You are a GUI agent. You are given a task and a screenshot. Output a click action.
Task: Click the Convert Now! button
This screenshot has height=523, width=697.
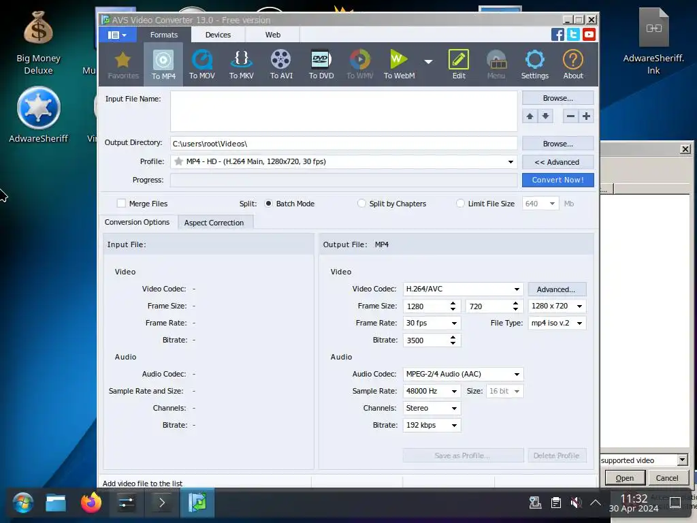[558, 180]
